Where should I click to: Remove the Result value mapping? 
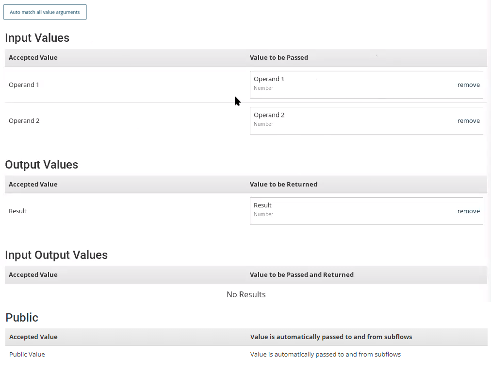(468, 211)
